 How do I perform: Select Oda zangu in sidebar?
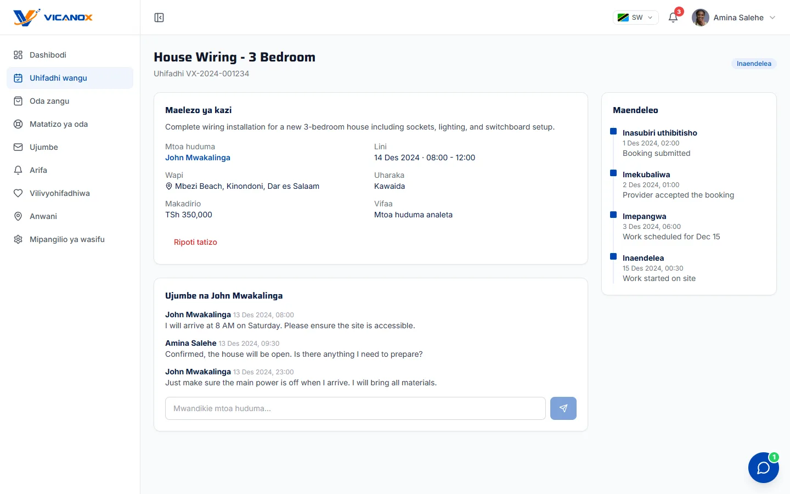click(x=70, y=101)
